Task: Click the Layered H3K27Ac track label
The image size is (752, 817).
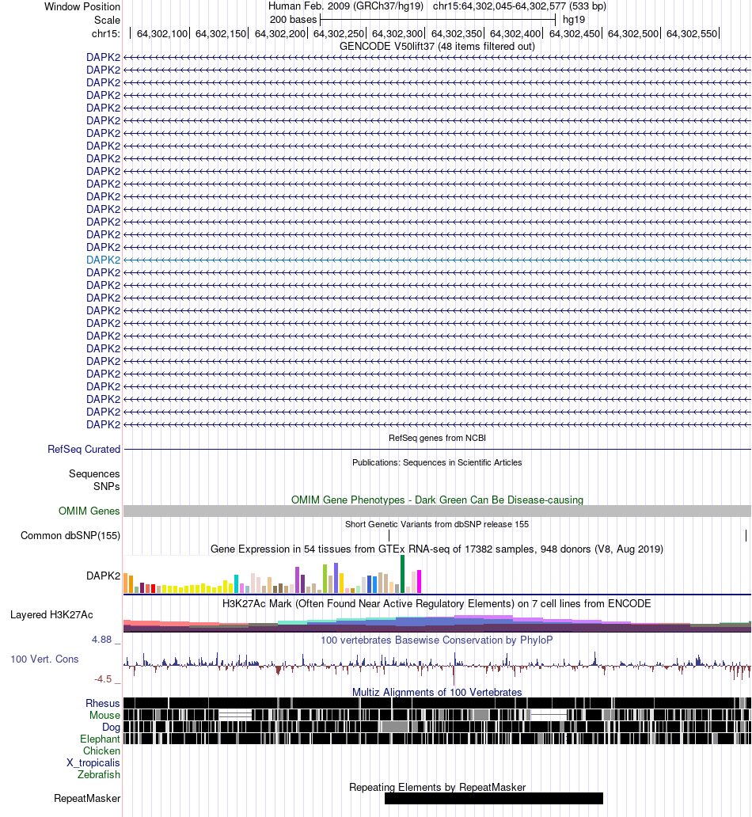Action: [51, 615]
